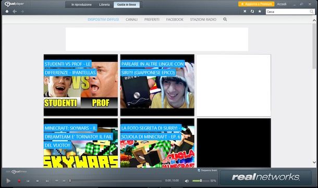This screenshot has width=318, height=188.
Task: Go to the home page icon
Action: (x=7, y=11)
